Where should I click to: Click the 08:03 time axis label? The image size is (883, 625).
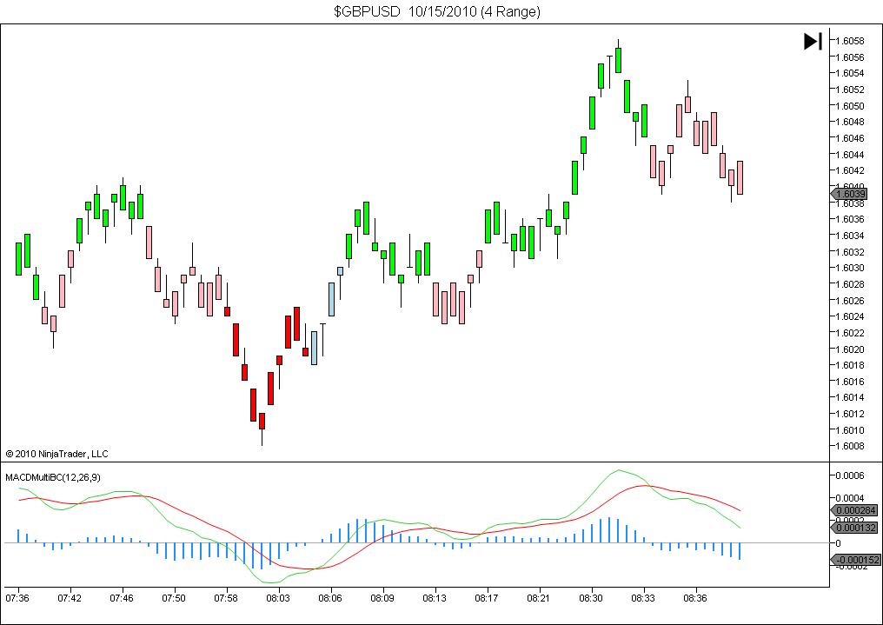tap(278, 598)
